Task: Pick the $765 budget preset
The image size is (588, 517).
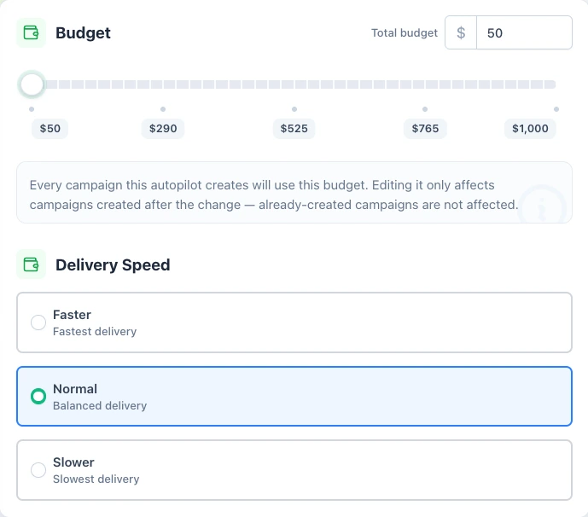Action: pos(425,129)
